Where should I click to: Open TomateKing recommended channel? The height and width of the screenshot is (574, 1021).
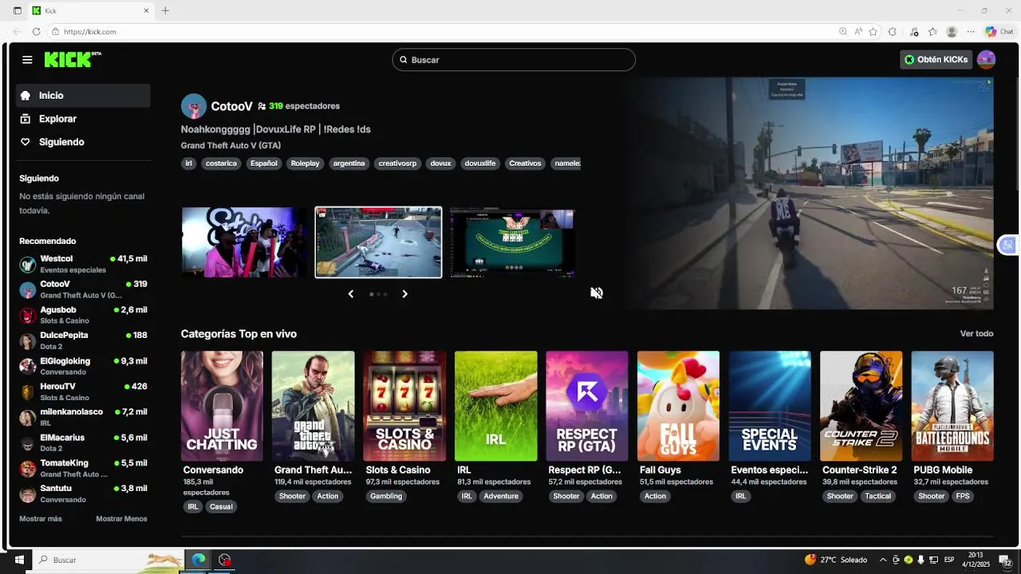[x=83, y=468]
